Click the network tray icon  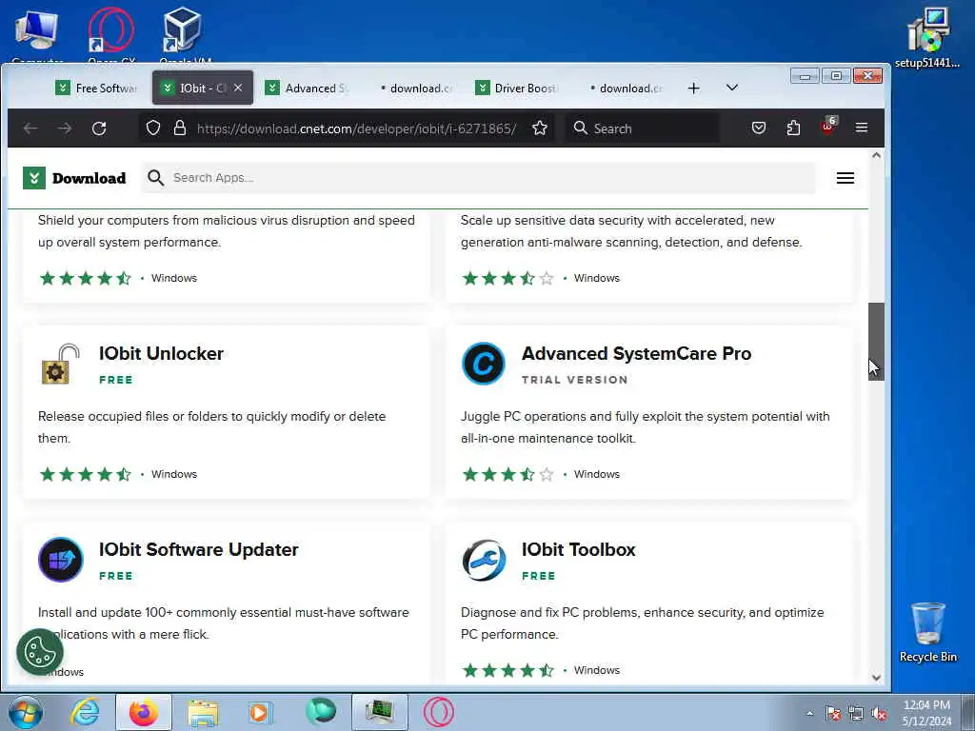856,714
